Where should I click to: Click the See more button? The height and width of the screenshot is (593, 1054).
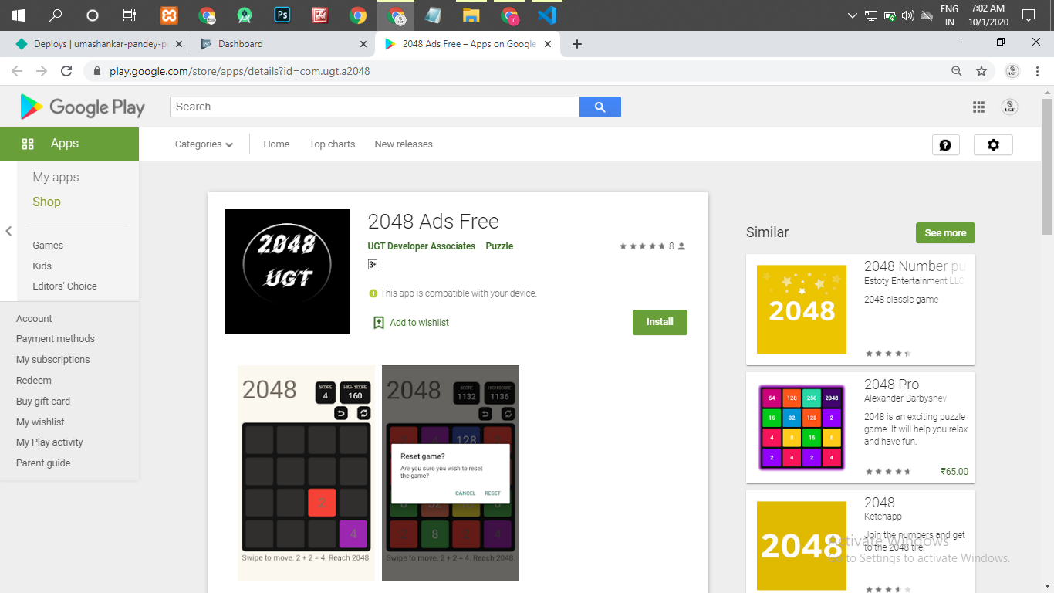coord(945,232)
